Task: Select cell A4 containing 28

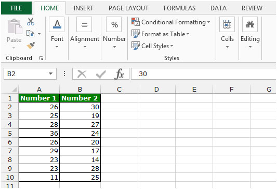Action: 39,124
